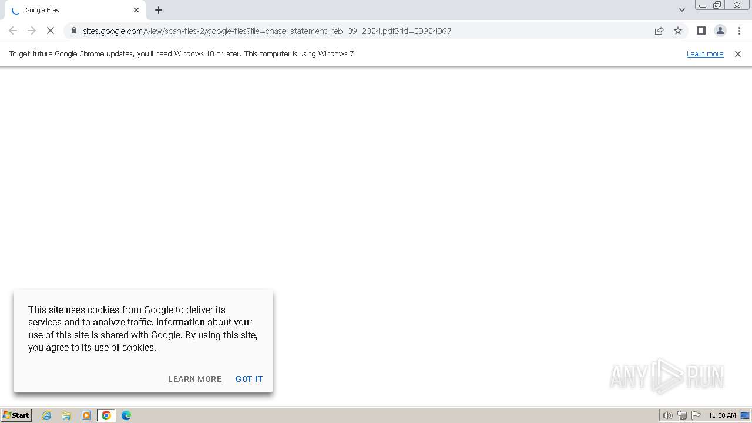The image size is (752, 423).
Task: Minimize the Chrome window
Action: [x=702, y=5]
